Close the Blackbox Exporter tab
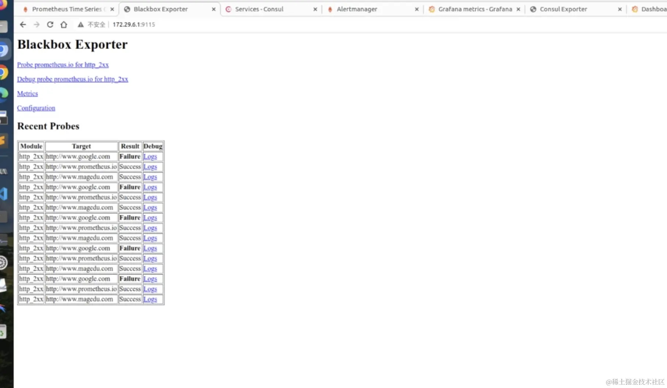Viewport: 667px width, 388px height. pos(214,10)
